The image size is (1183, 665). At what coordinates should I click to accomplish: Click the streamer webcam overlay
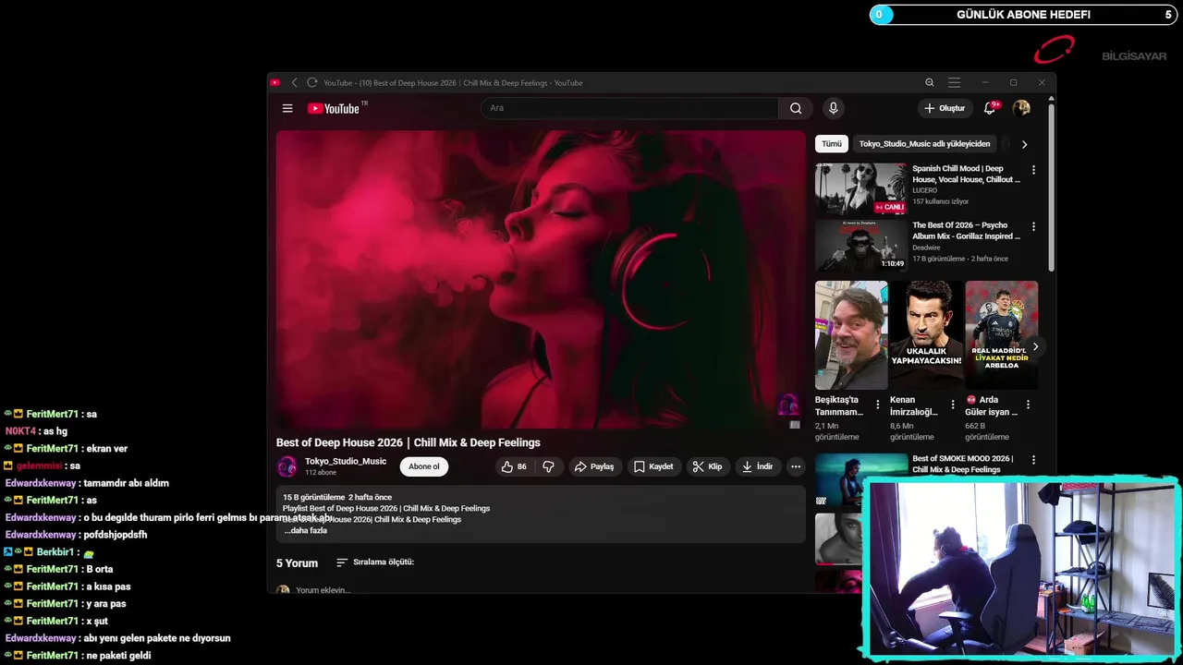click(1021, 567)
